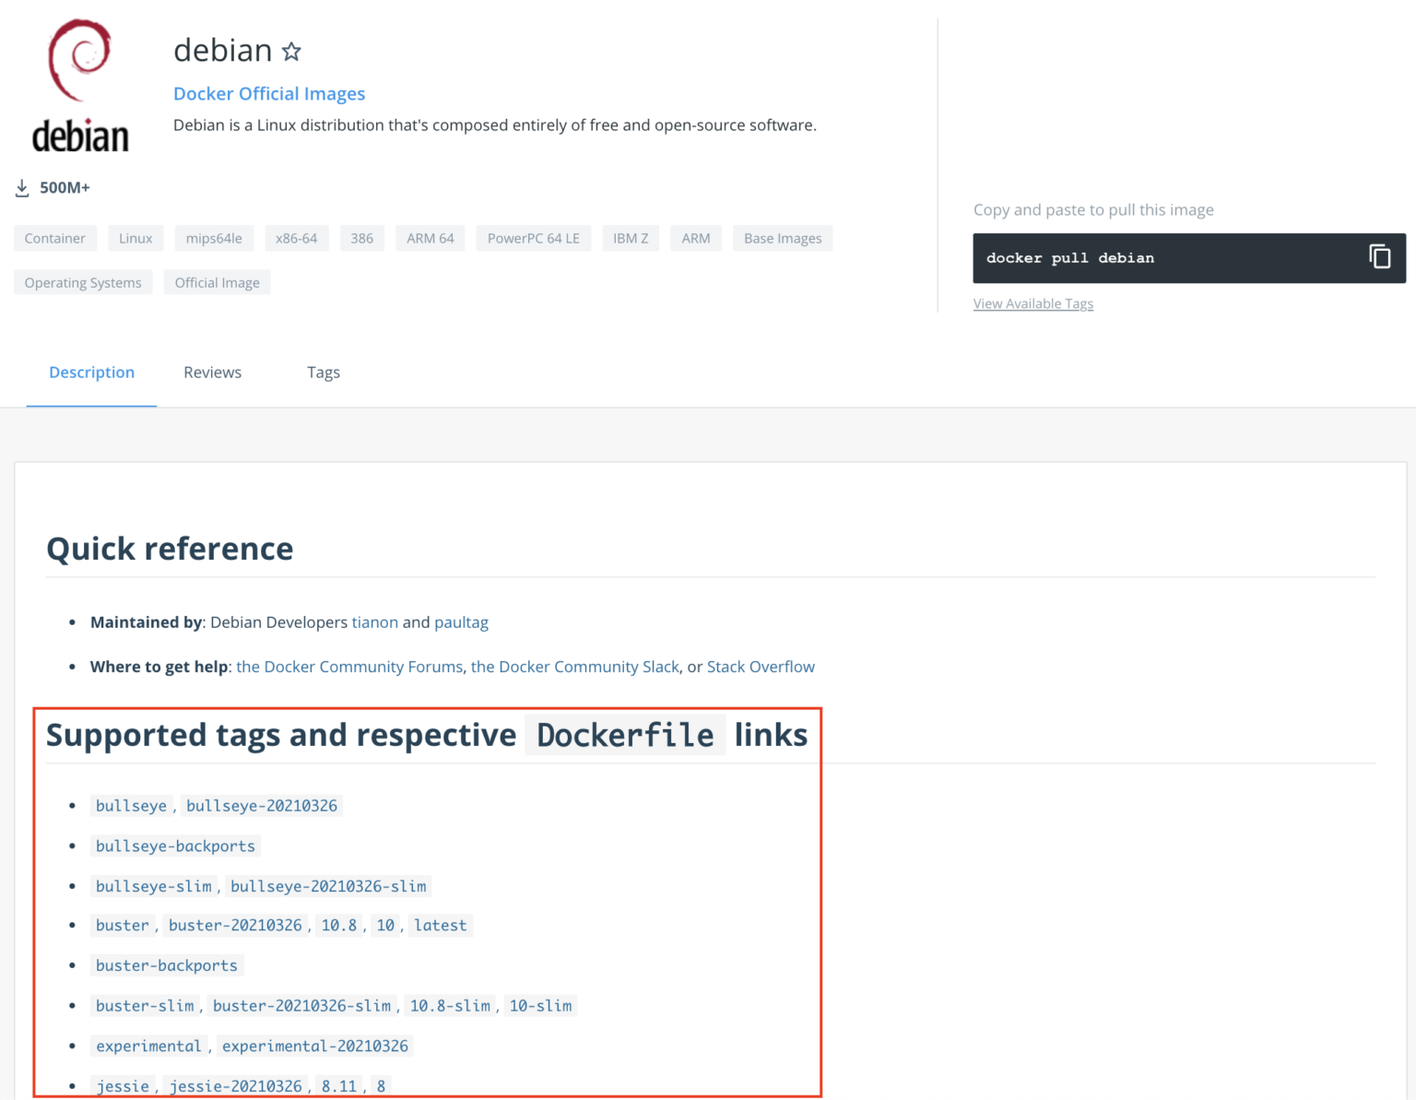The height and width of the screenshot is (1100, 1416).
Task: Copy the docker pull command
Action: 1379,257
